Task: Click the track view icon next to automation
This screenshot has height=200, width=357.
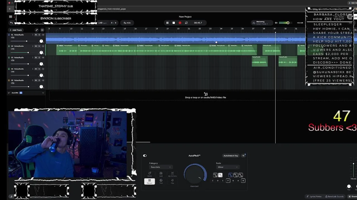Action: tap(42, 30)
